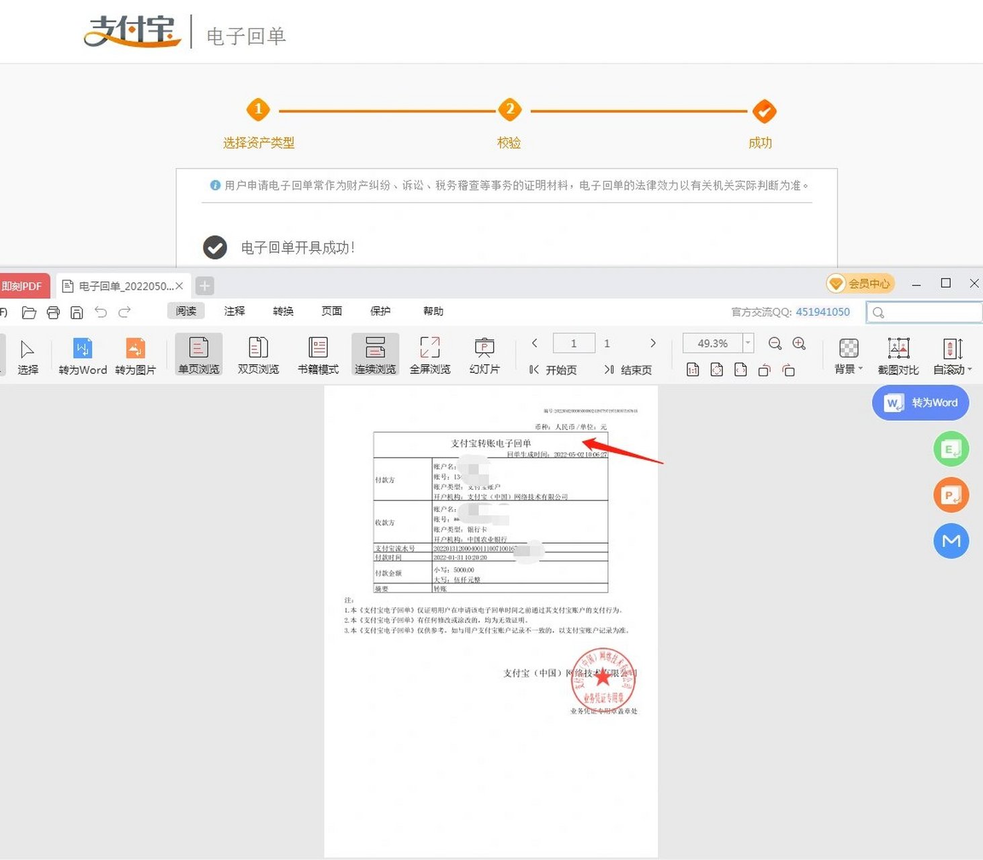Click floating blue mail icon
Image resolution: width=983 pixels, height=860 pixels.
pos(951,541)
